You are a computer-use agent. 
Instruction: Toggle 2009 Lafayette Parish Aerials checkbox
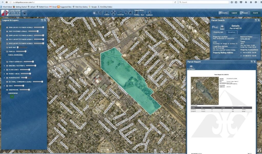click(7, 35)
